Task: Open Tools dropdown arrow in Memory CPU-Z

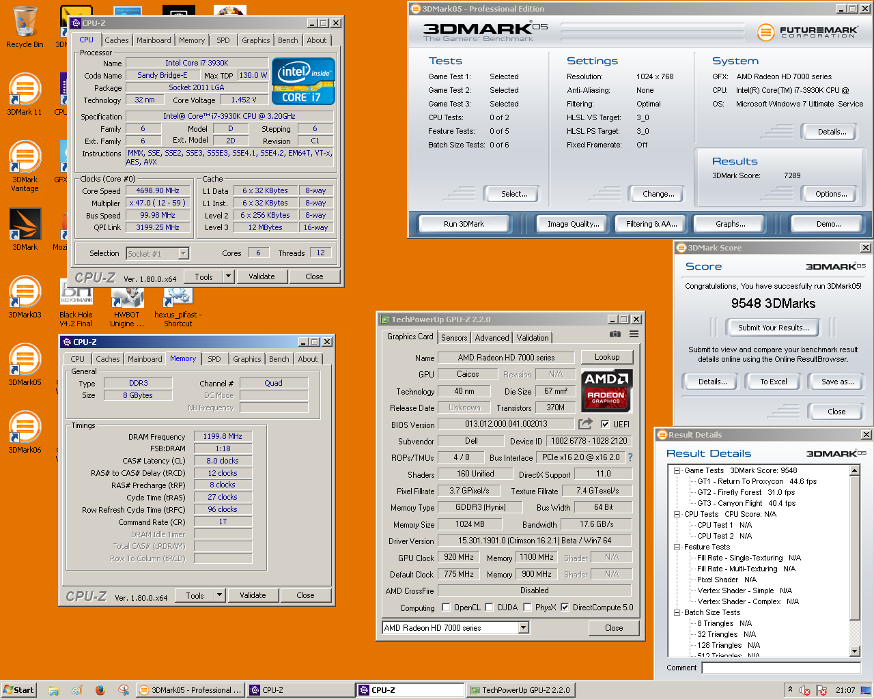Action: (x=219, y=595)
